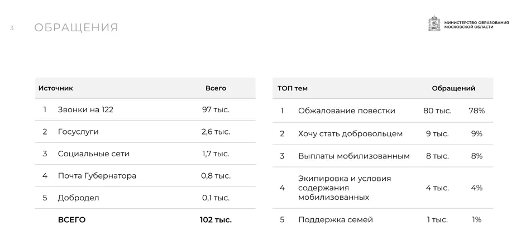Click the Поддержка семей topic row
The width and height of the screenshot is (521, 235).
pos(383,220)
